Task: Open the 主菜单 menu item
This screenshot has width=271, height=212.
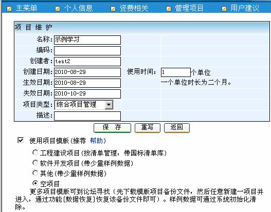Action: 26,8
